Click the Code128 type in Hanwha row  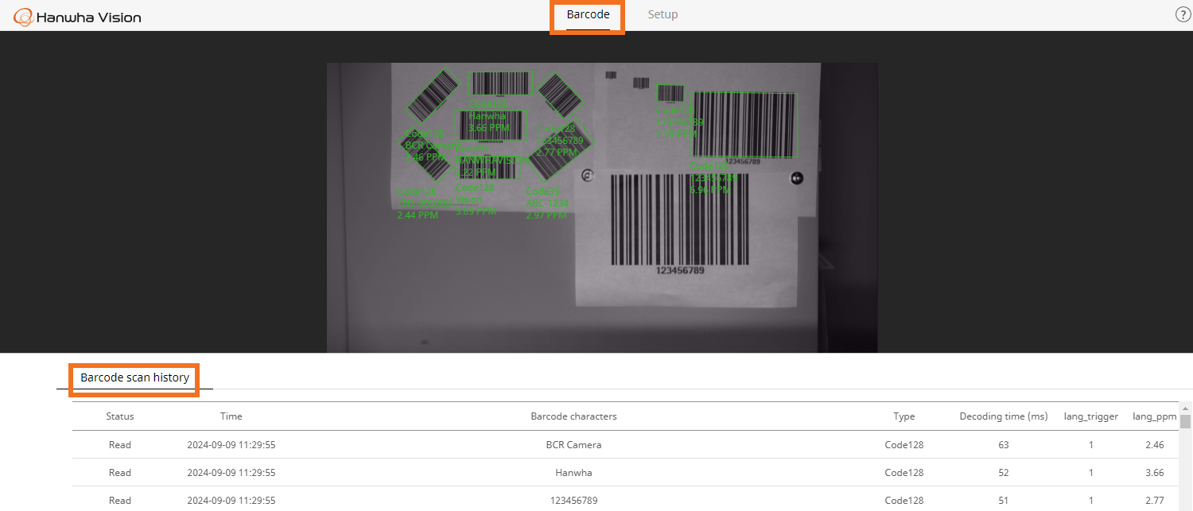[x=904, y=473]
